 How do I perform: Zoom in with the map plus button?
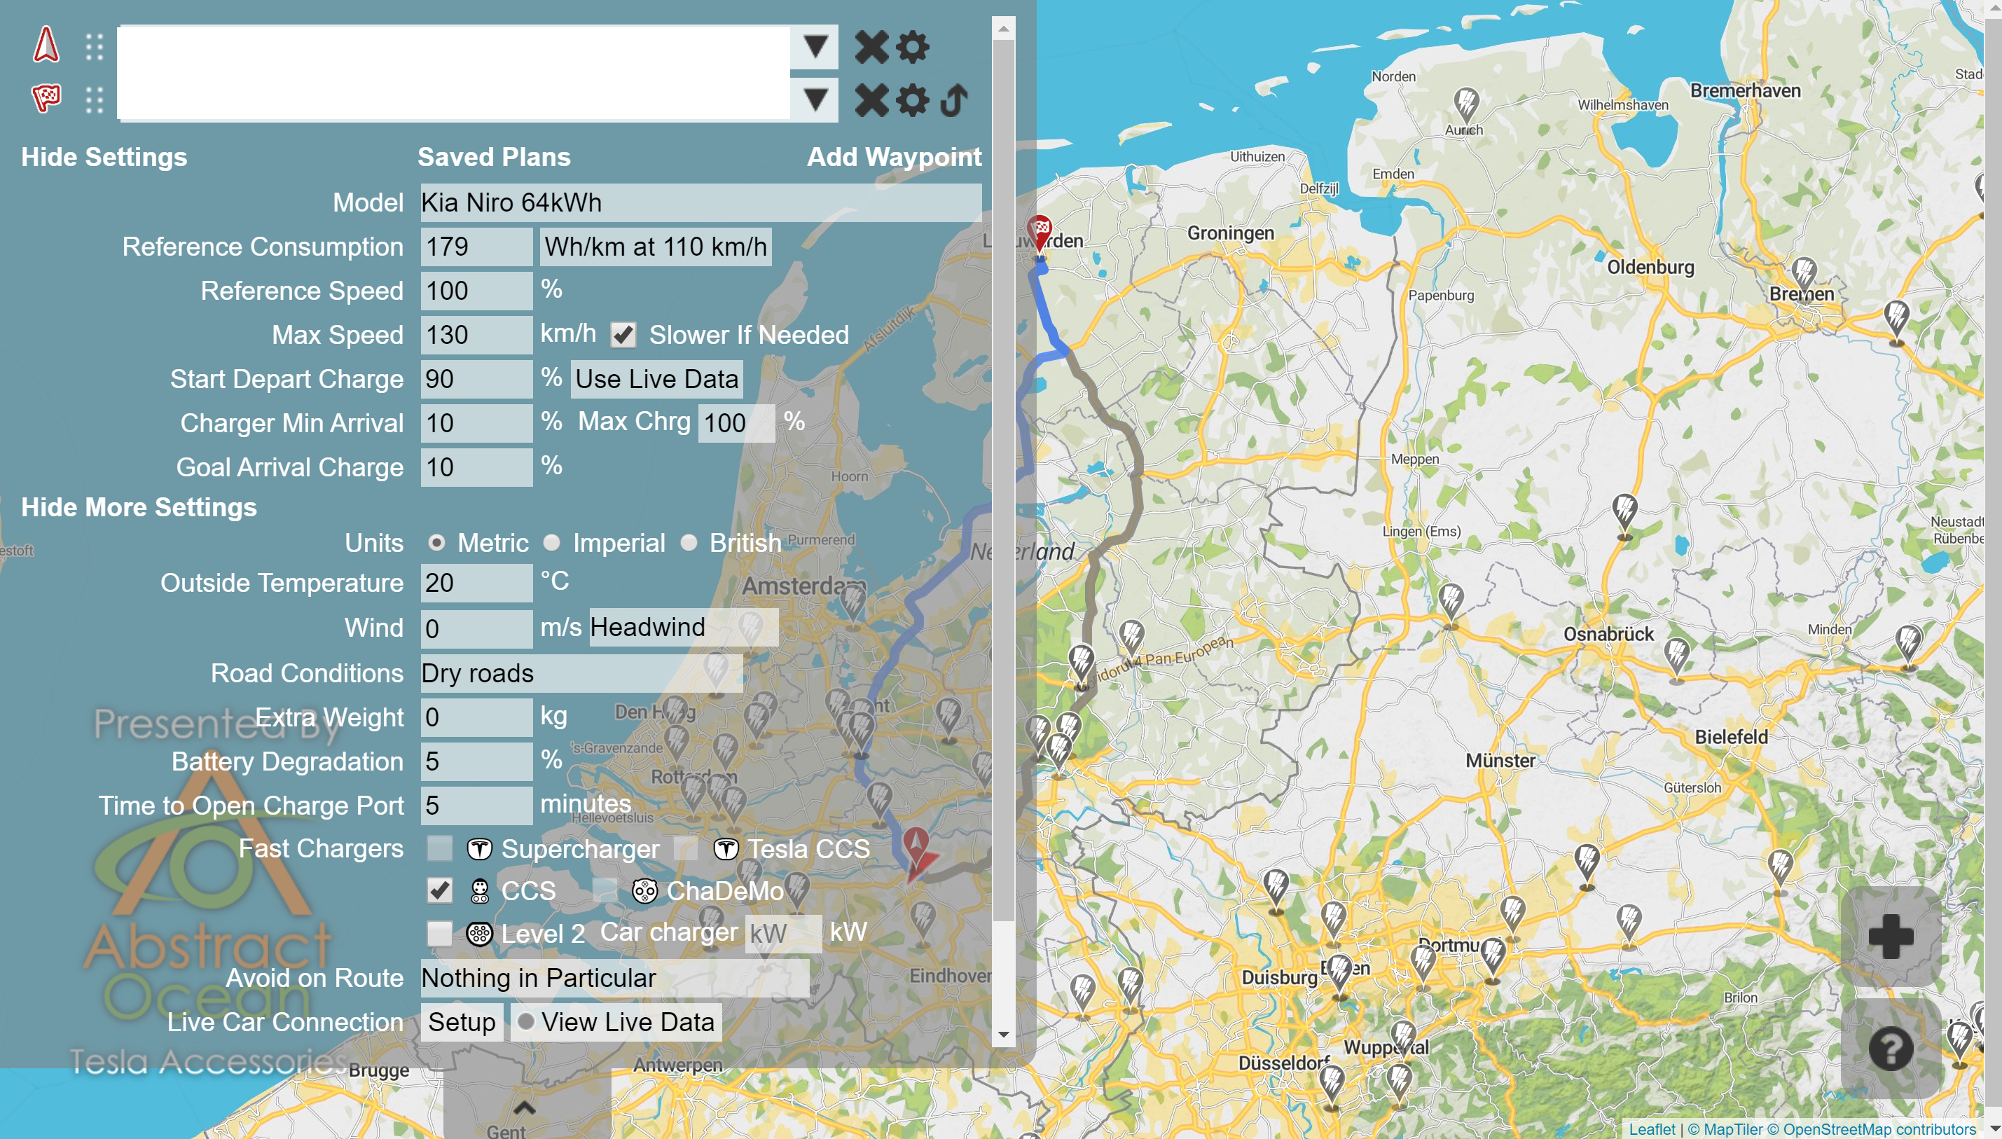click(1890, 936)
